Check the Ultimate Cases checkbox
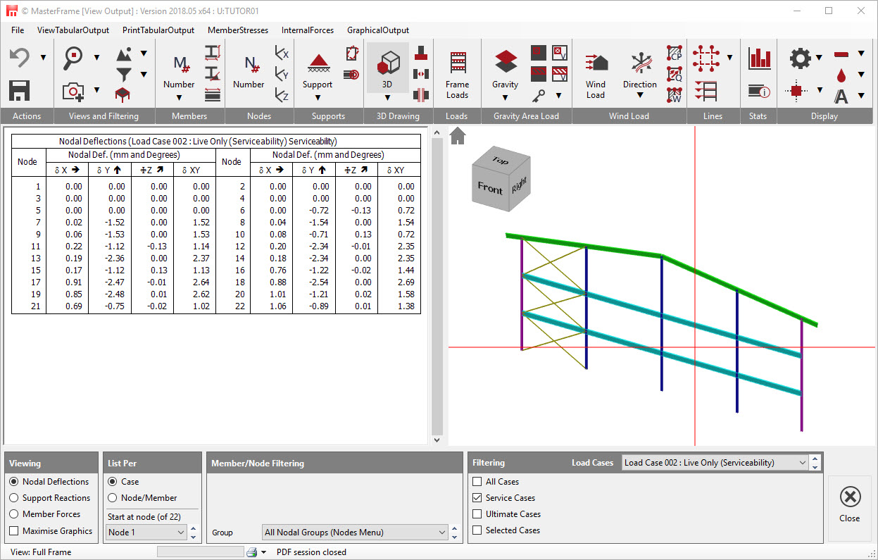The width and height of the screenshot is (878, 560). [477, 514]
